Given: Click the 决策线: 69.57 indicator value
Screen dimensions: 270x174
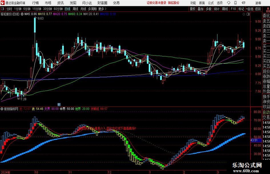Looking at the screenshot, I should click(x=99, y=109).
